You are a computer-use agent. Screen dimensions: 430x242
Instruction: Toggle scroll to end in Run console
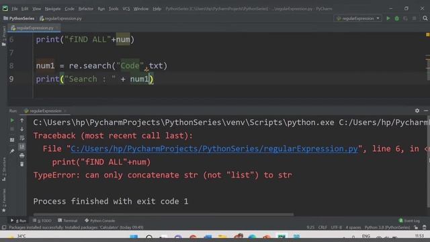[22, 147]
